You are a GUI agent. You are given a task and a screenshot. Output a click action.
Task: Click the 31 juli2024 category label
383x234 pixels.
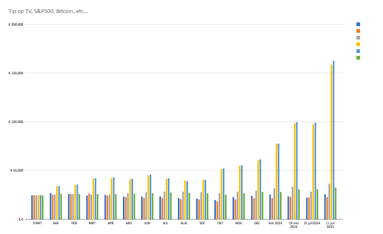pos(312,223)
